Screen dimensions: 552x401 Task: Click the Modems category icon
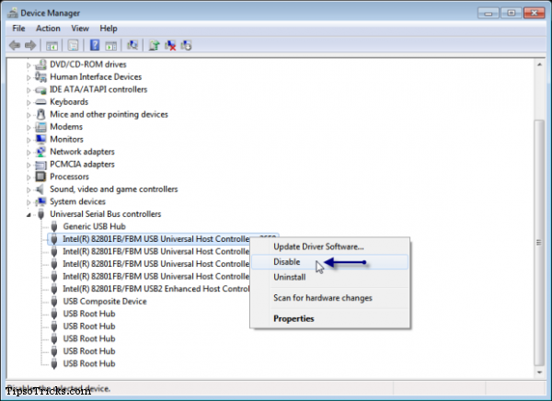40,127
